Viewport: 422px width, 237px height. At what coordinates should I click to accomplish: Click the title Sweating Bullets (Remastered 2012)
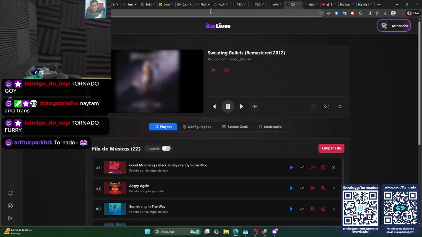click(246, 53)
